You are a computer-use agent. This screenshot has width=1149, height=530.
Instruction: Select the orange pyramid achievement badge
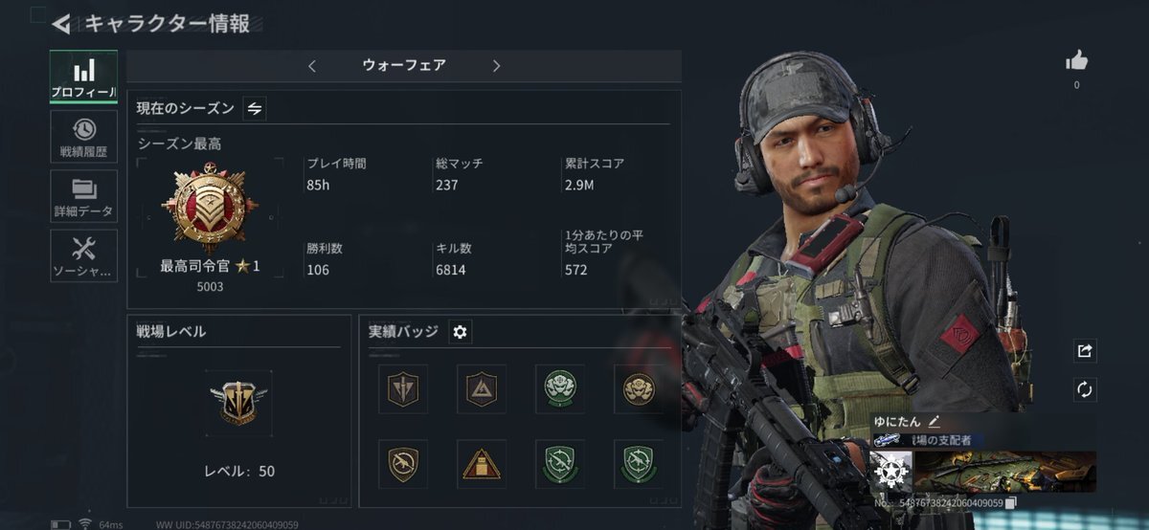point(481,464)
